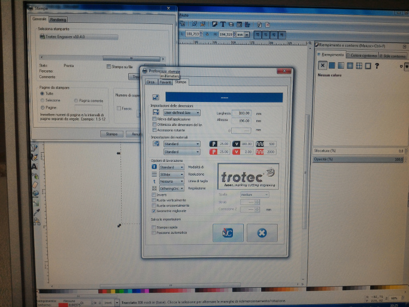Click the Align and Distribute icon in toolbar

[247, 25]
